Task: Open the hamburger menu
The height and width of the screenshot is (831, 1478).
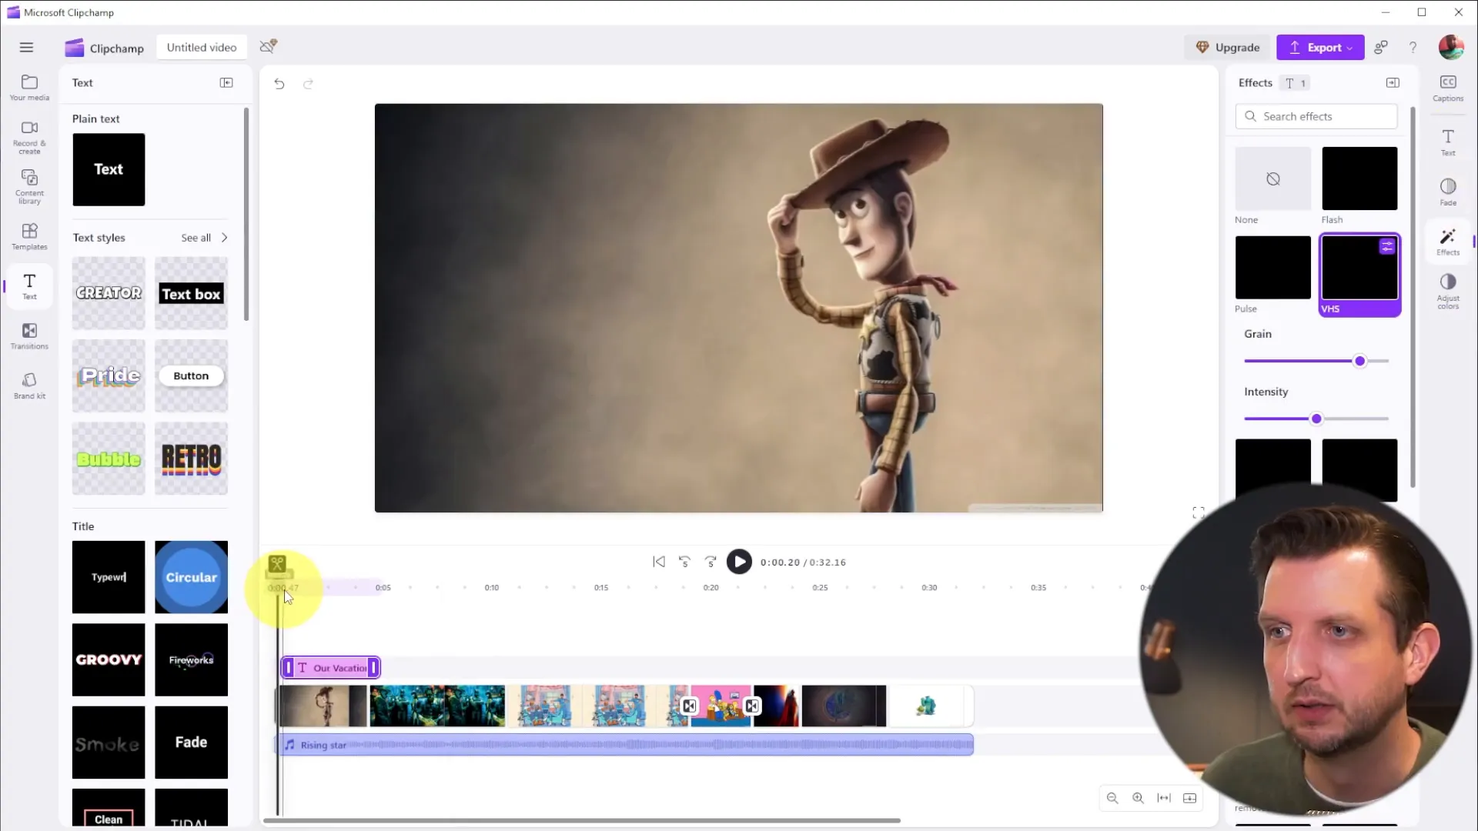Action: (26, 48)
